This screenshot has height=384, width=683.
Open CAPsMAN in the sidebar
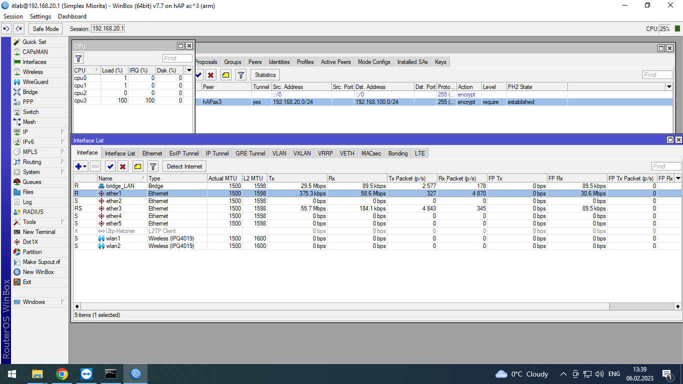pyautogui.click(x=35, y=52)
